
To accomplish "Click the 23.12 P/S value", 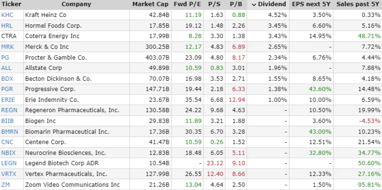I will point(215,163).
